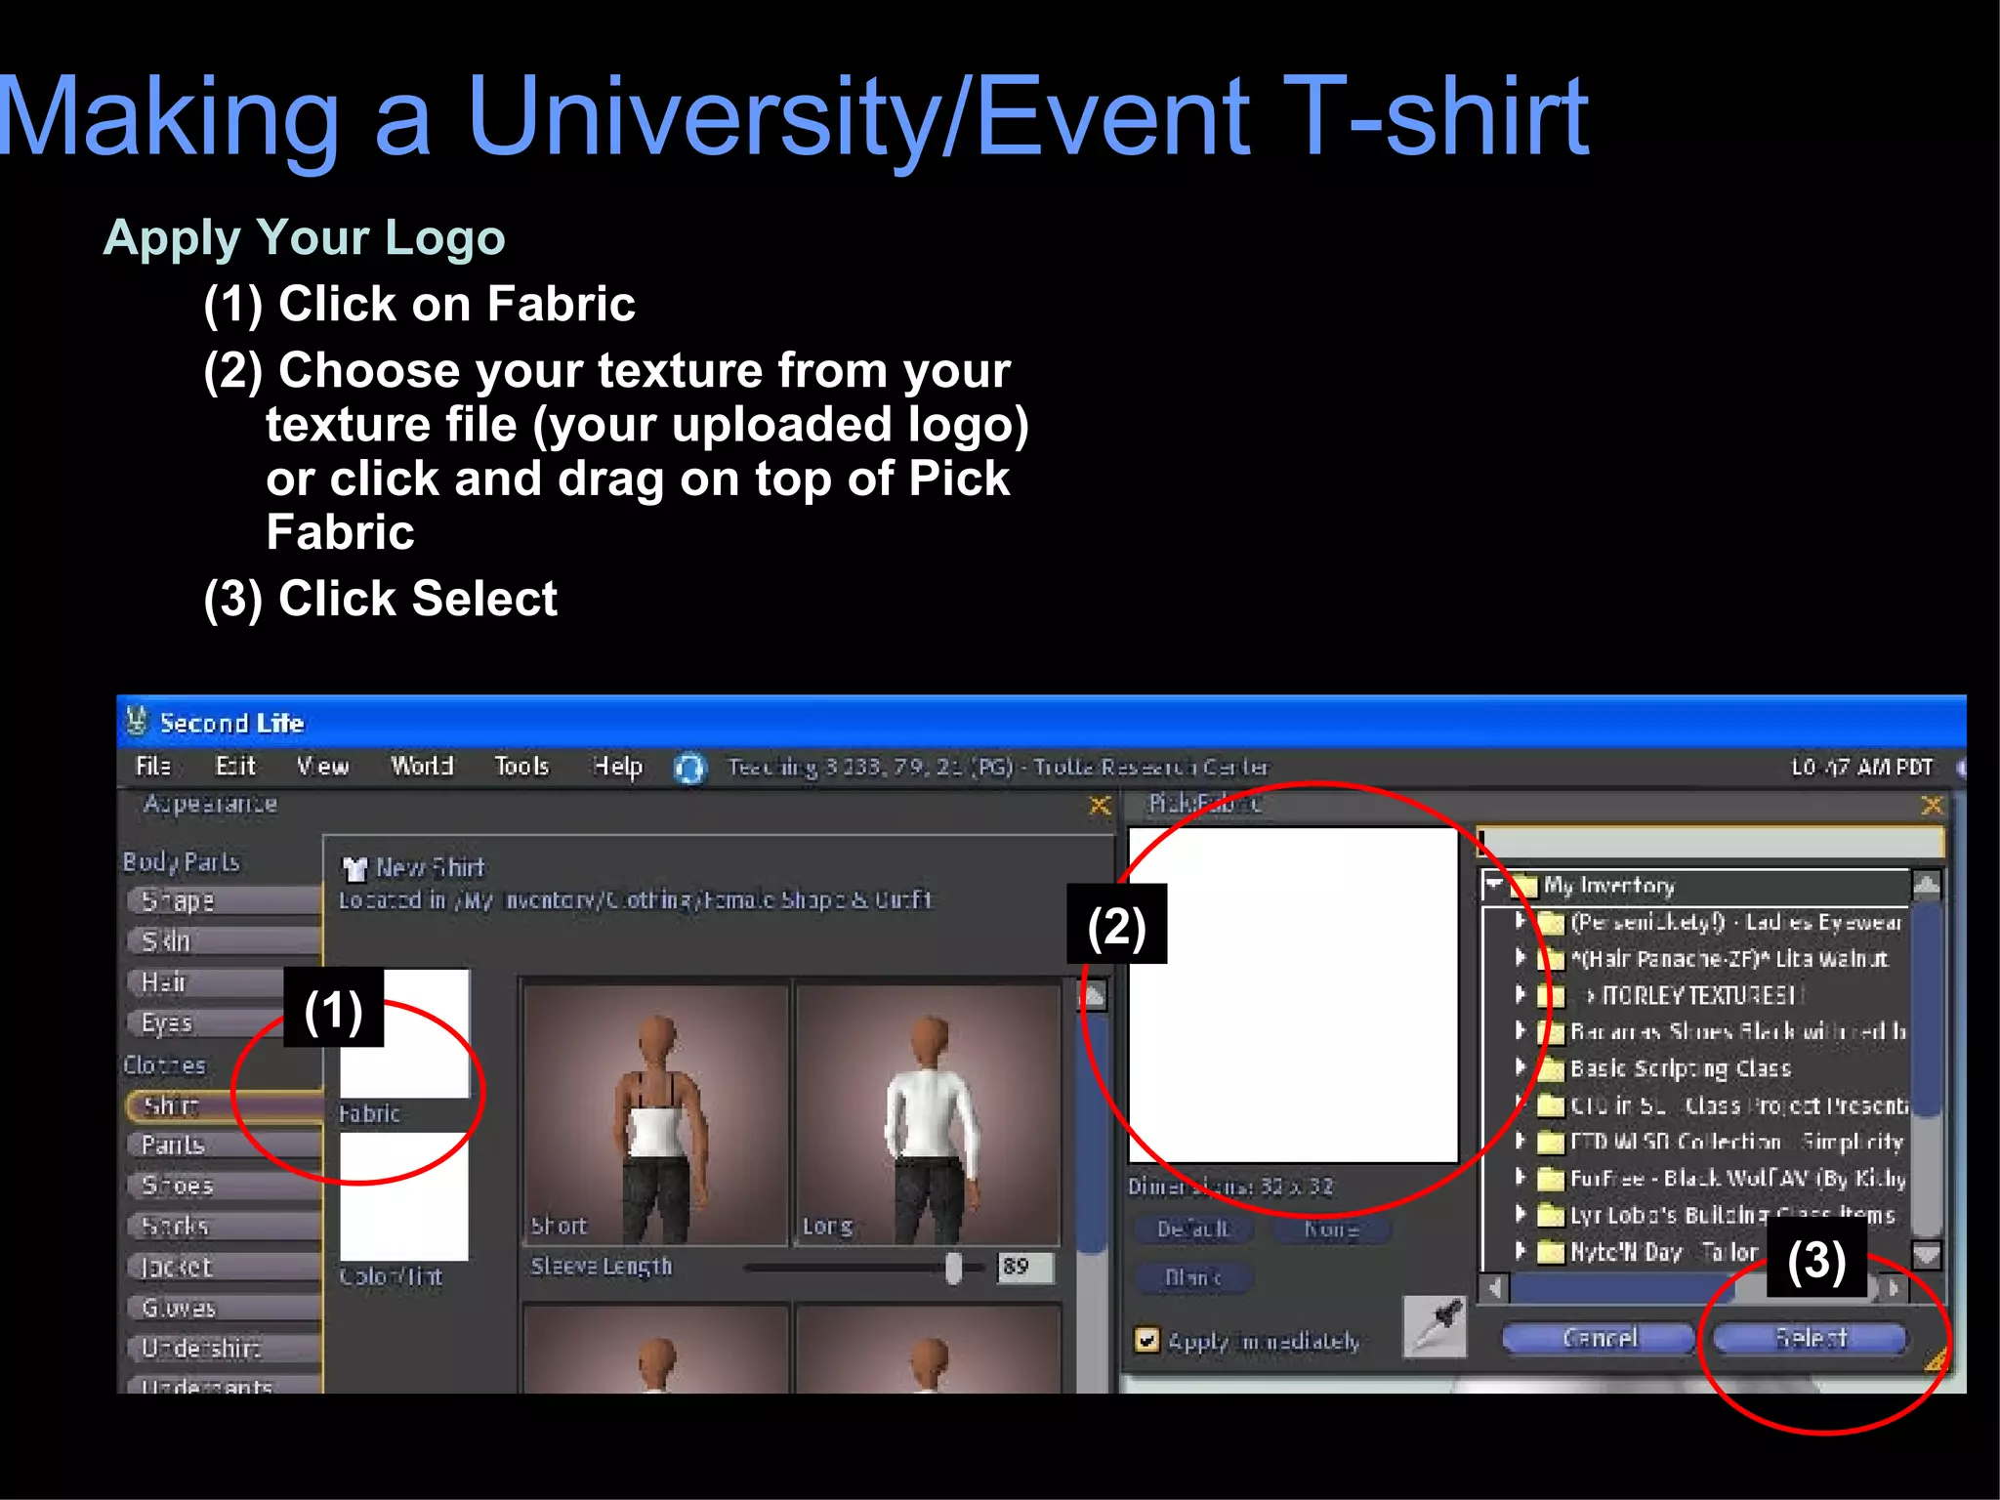
Task: Open the Edit menu
Action: tap(235, 767)
